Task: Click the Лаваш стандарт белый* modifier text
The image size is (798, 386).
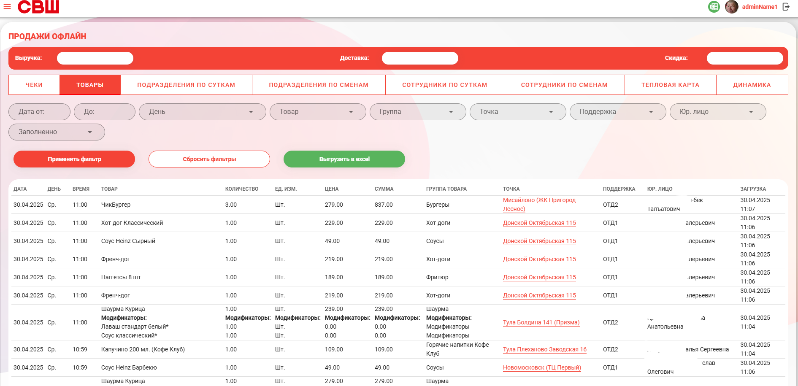Action: (x=135, y=327)
